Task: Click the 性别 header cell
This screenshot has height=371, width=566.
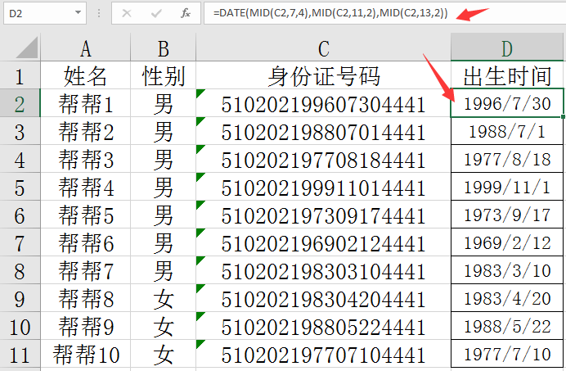Action: point(163,75)
